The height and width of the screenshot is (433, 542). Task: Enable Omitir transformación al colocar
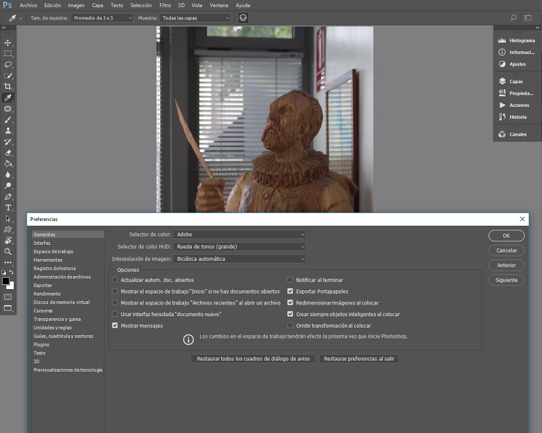(x=290, y=325)
